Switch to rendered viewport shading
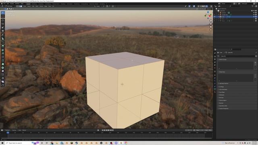The height and width of the screenshot is (145, 258). (207, 6)
